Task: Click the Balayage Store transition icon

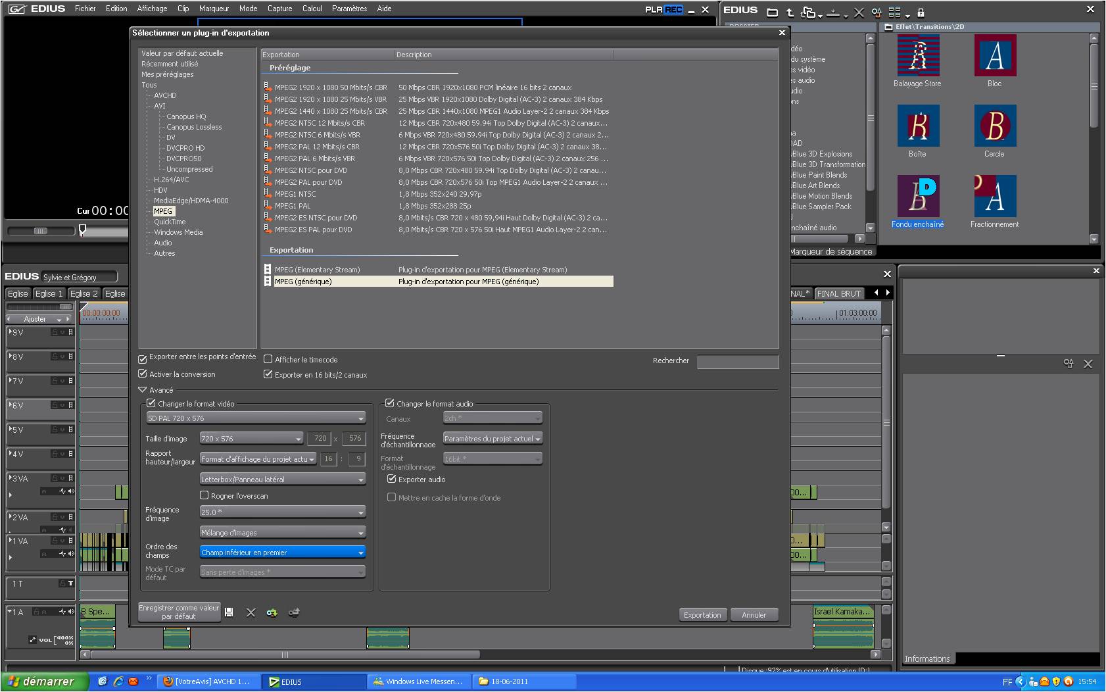Action: (918, 56)
